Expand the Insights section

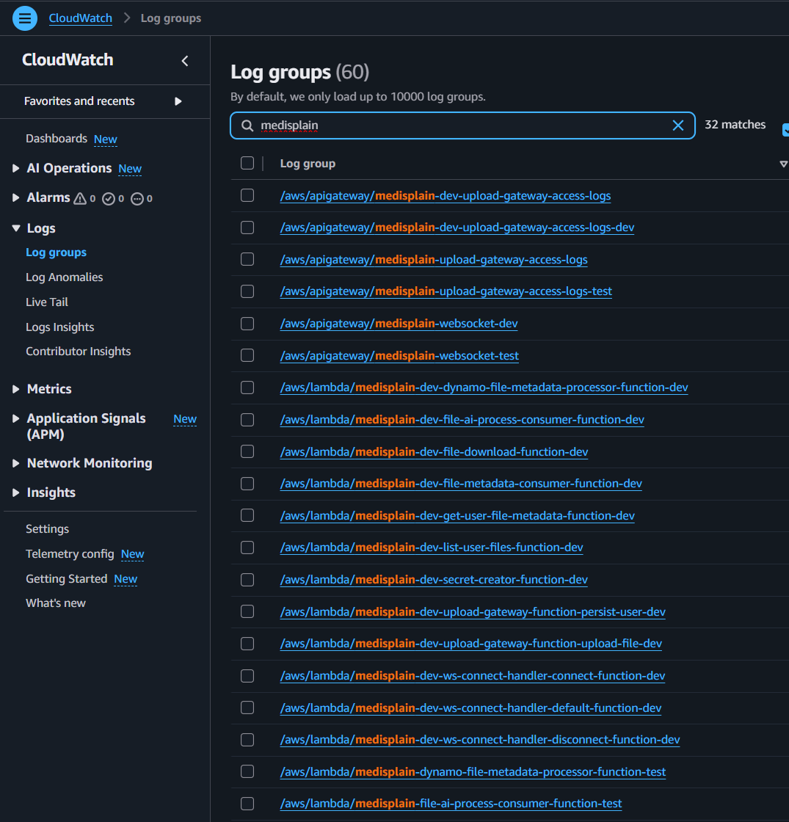(15, 492)
